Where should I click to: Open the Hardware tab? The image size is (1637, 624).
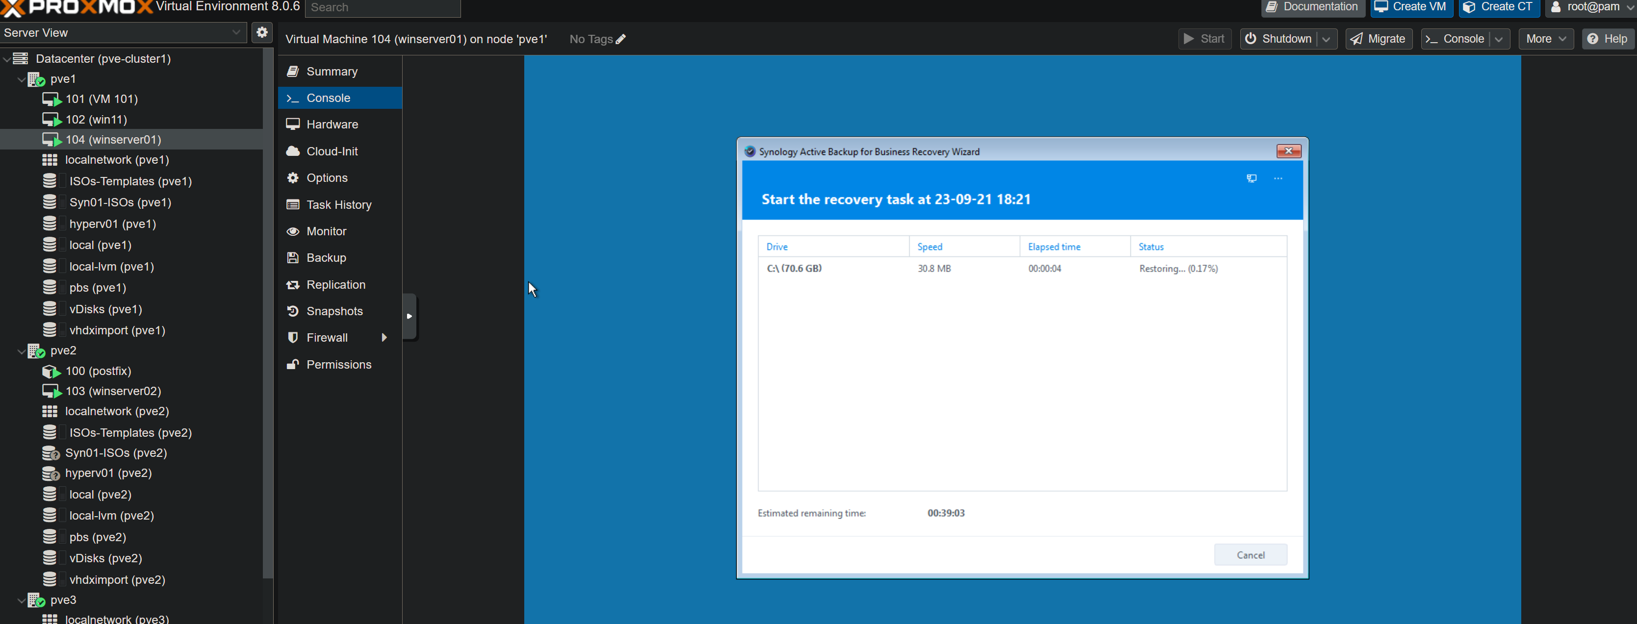[340, 125]
